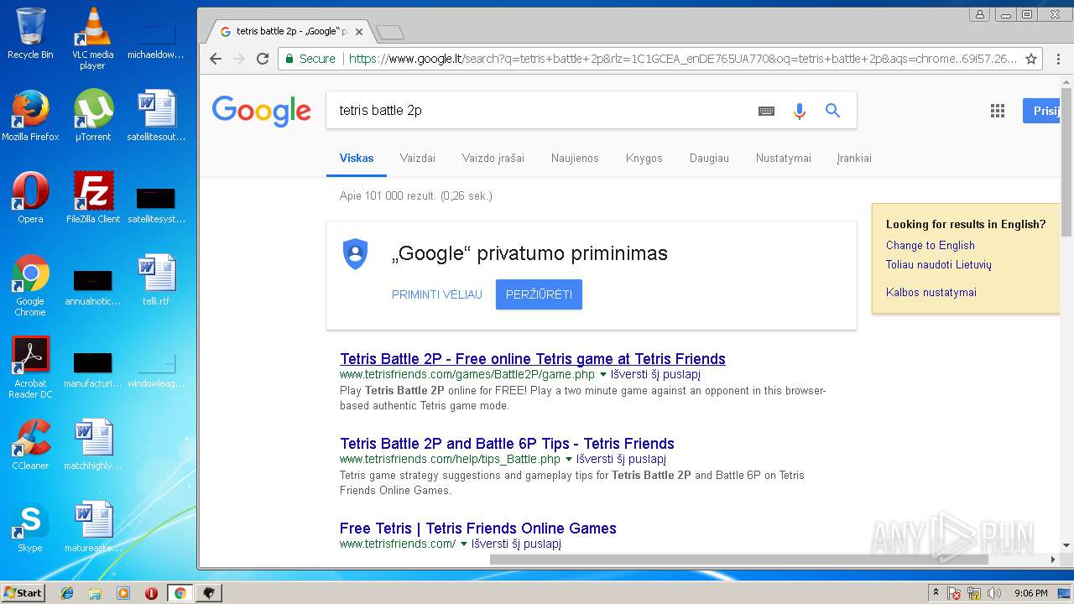Open the telli.rtf document icon
Image resolution: width=1074 pixels, height=604 pixels.
pos(156,280)
